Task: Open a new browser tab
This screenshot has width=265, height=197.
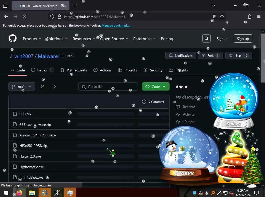Action: coord(75,6)
